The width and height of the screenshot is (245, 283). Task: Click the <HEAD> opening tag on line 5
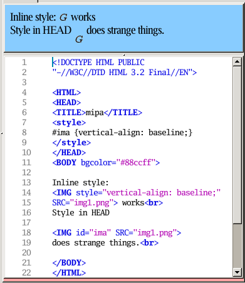point(66,103)
